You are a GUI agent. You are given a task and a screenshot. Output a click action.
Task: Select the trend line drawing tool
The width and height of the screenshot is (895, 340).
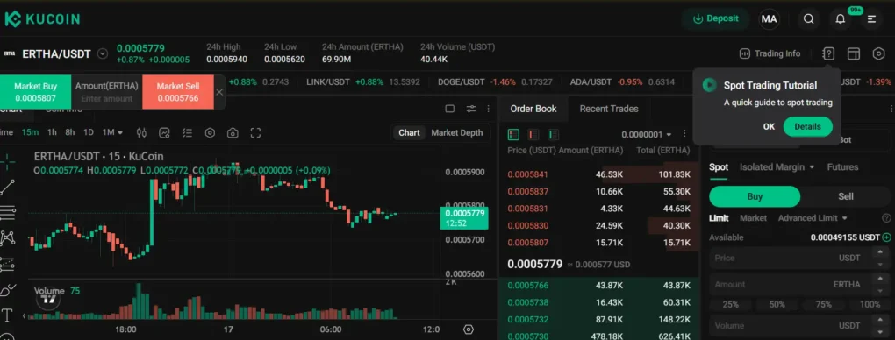(8, 188)
